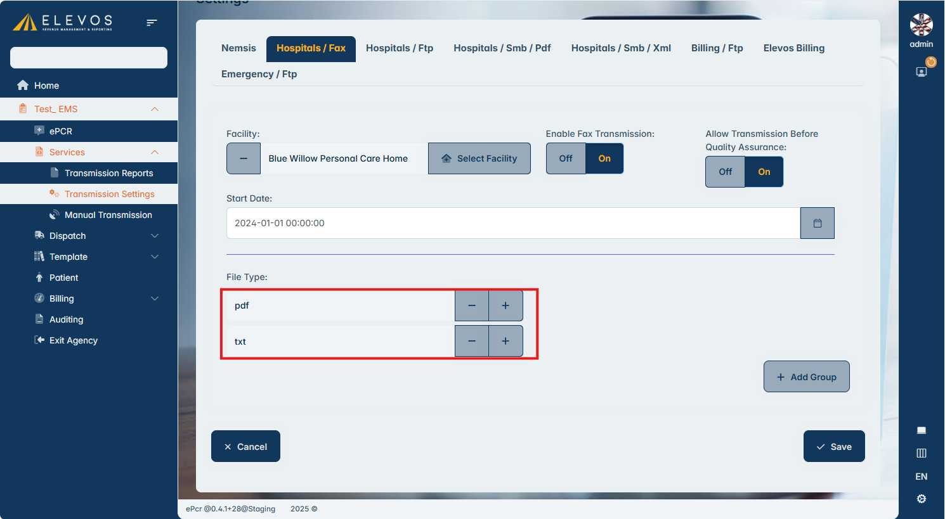Image resolution: width=945 pixels, height=519 pixels.
Task: Click the Save button
Action: pos(833,447)
